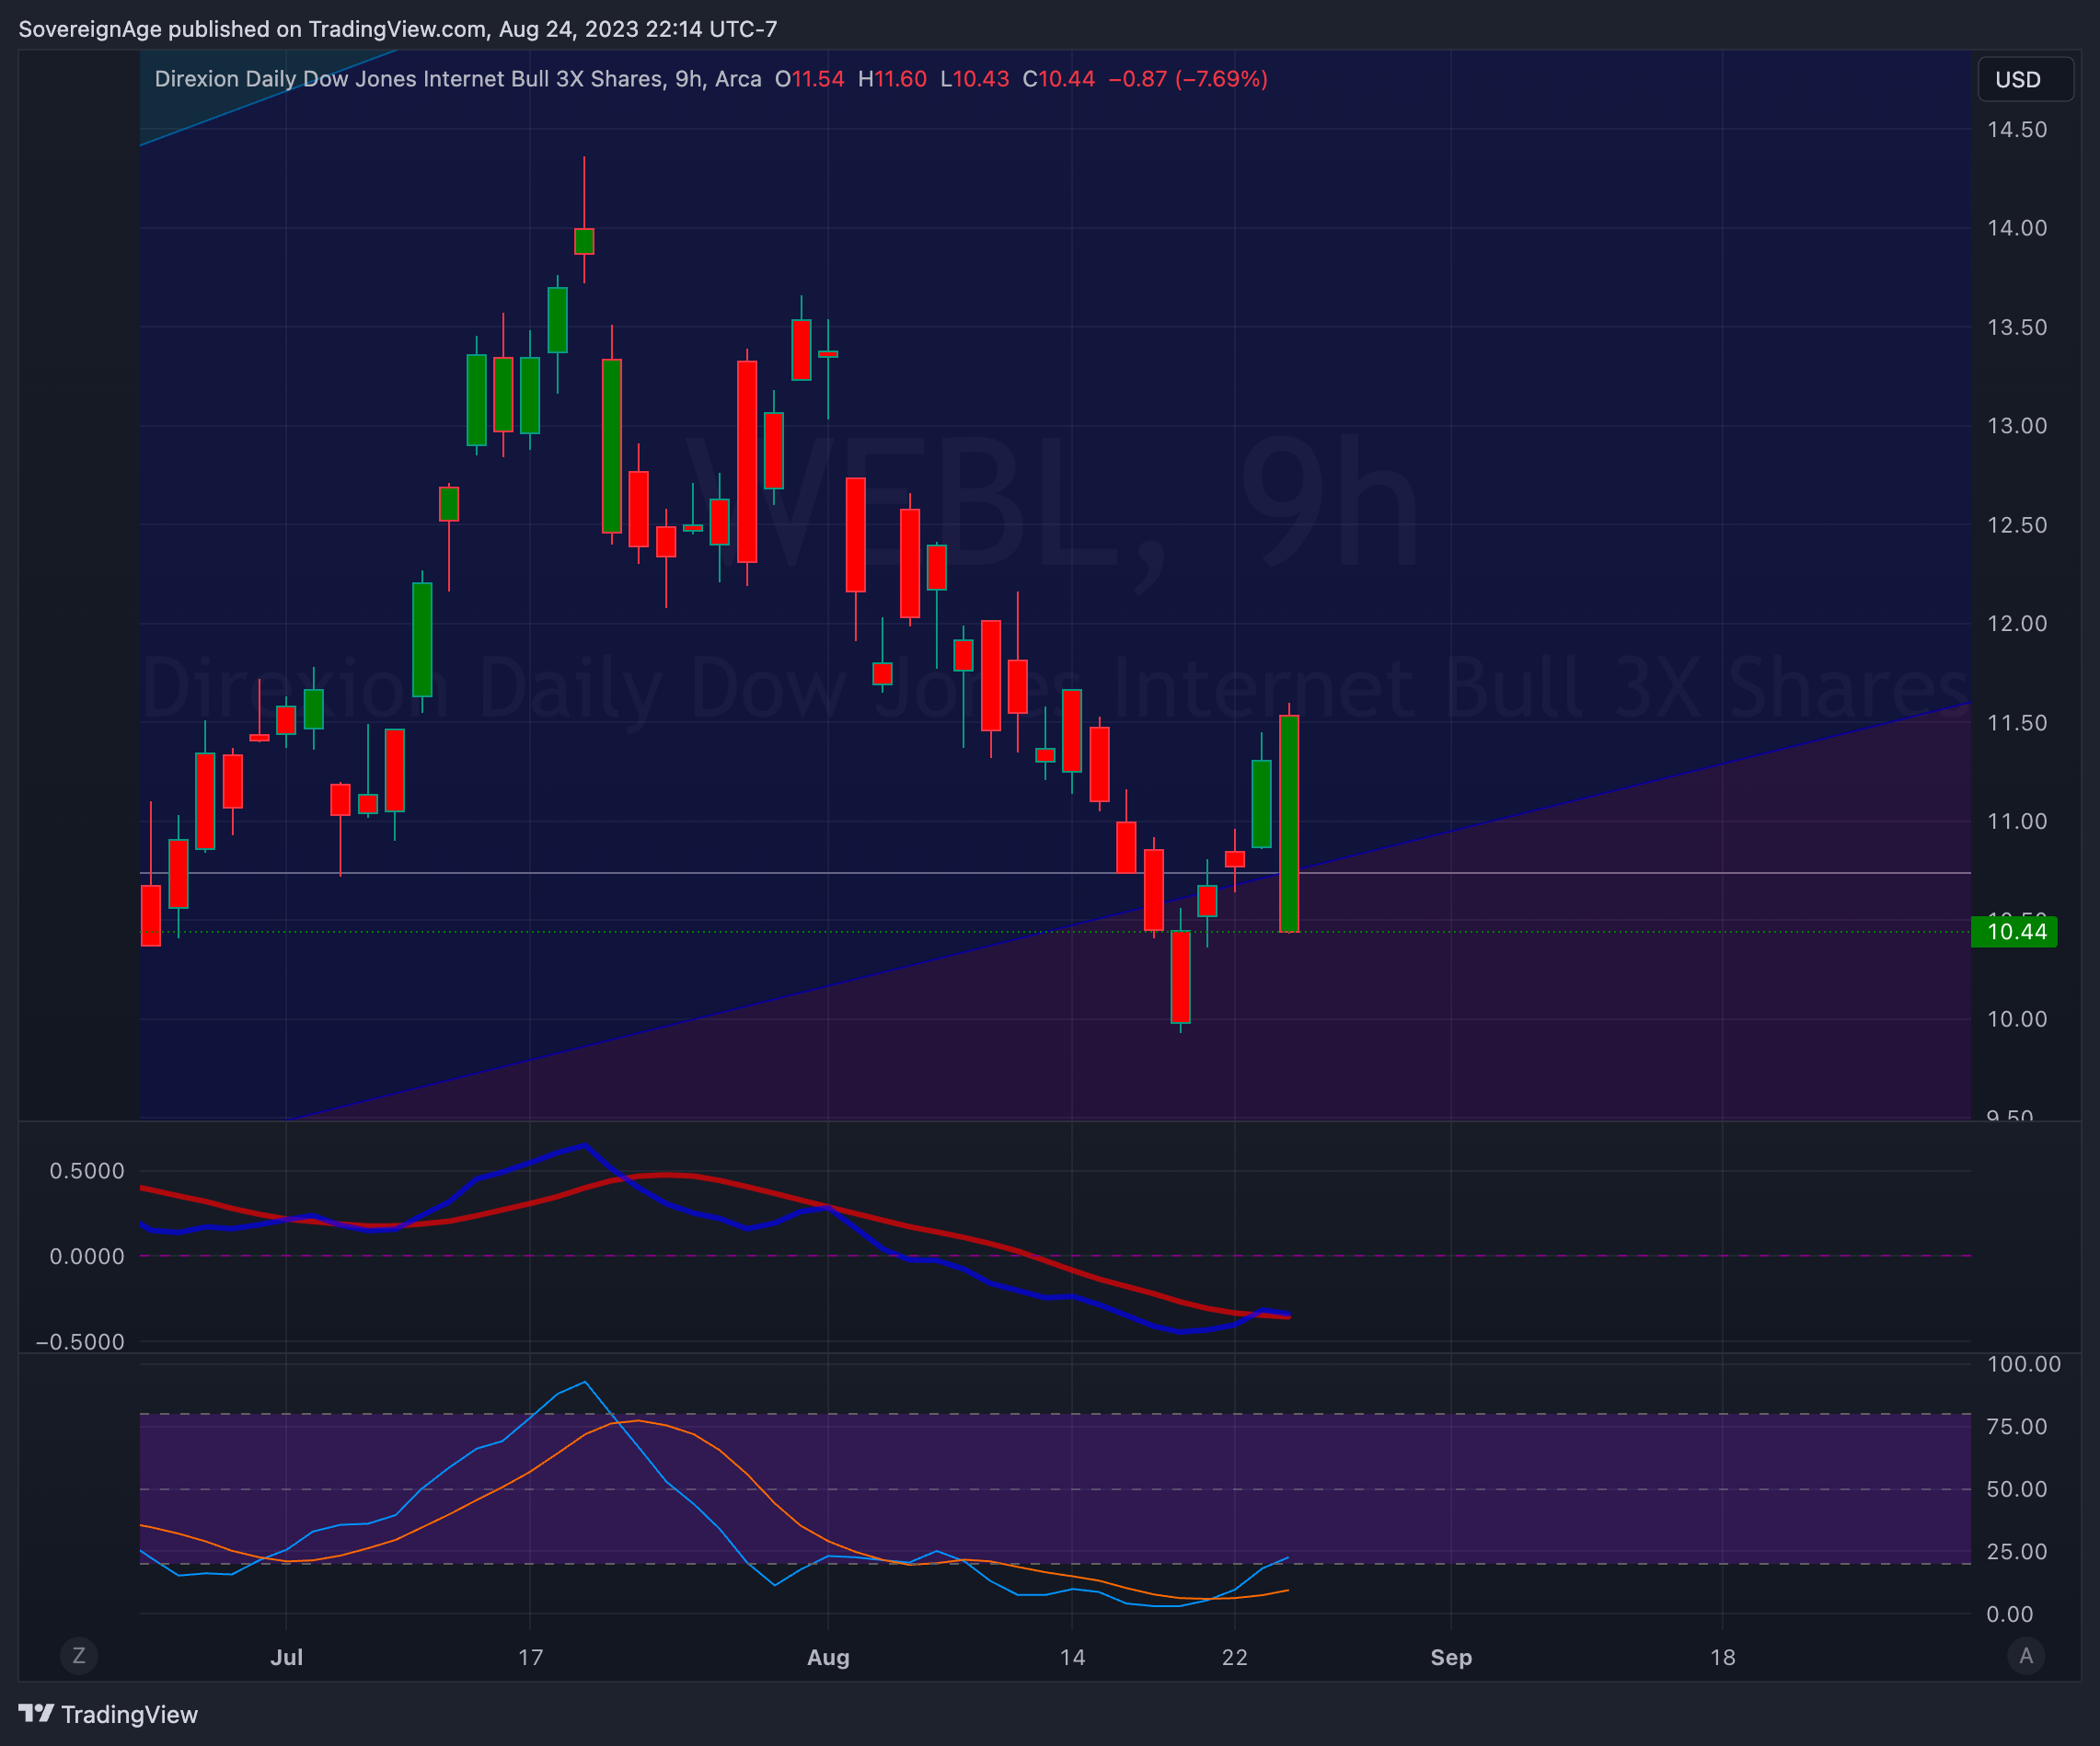The height and width of the screenshot is (1746, 2100).
Task: Click the 100.00 stochastic scale label
Action: coord(2024,1364)
